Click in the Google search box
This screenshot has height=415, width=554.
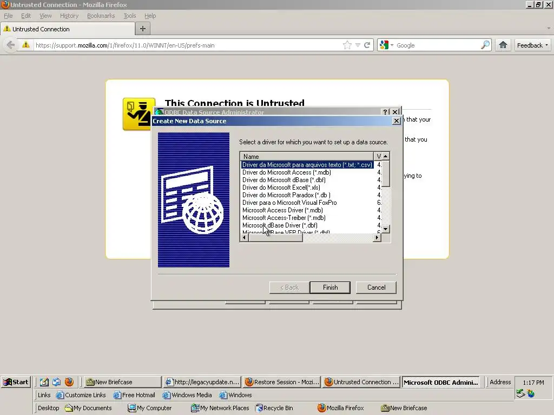tap(437, 45)
